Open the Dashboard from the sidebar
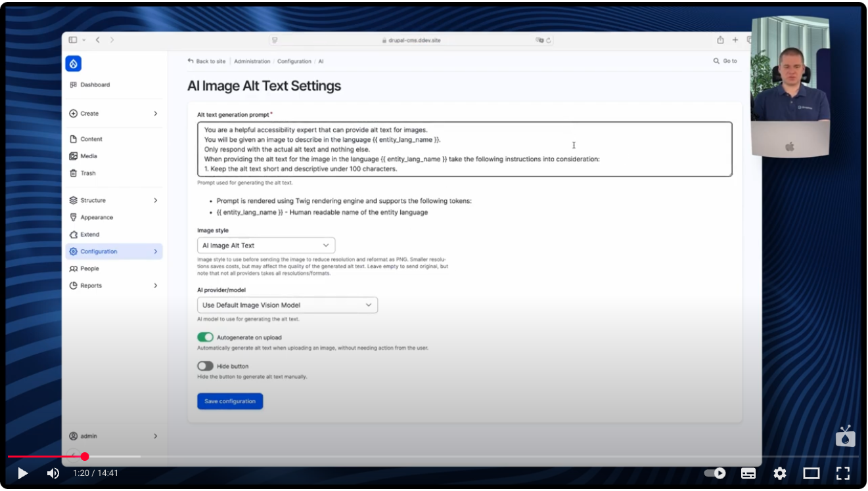The width and height of the screenshot is (868, 491). click(95, 84)
